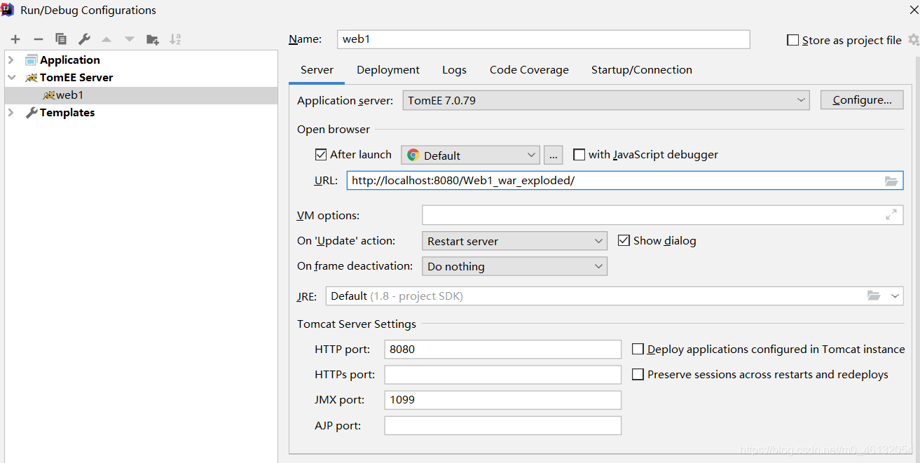Expand the VM options field editor
Image resolution: width=920 pixels, height=463 pixels.
[891, 215]
